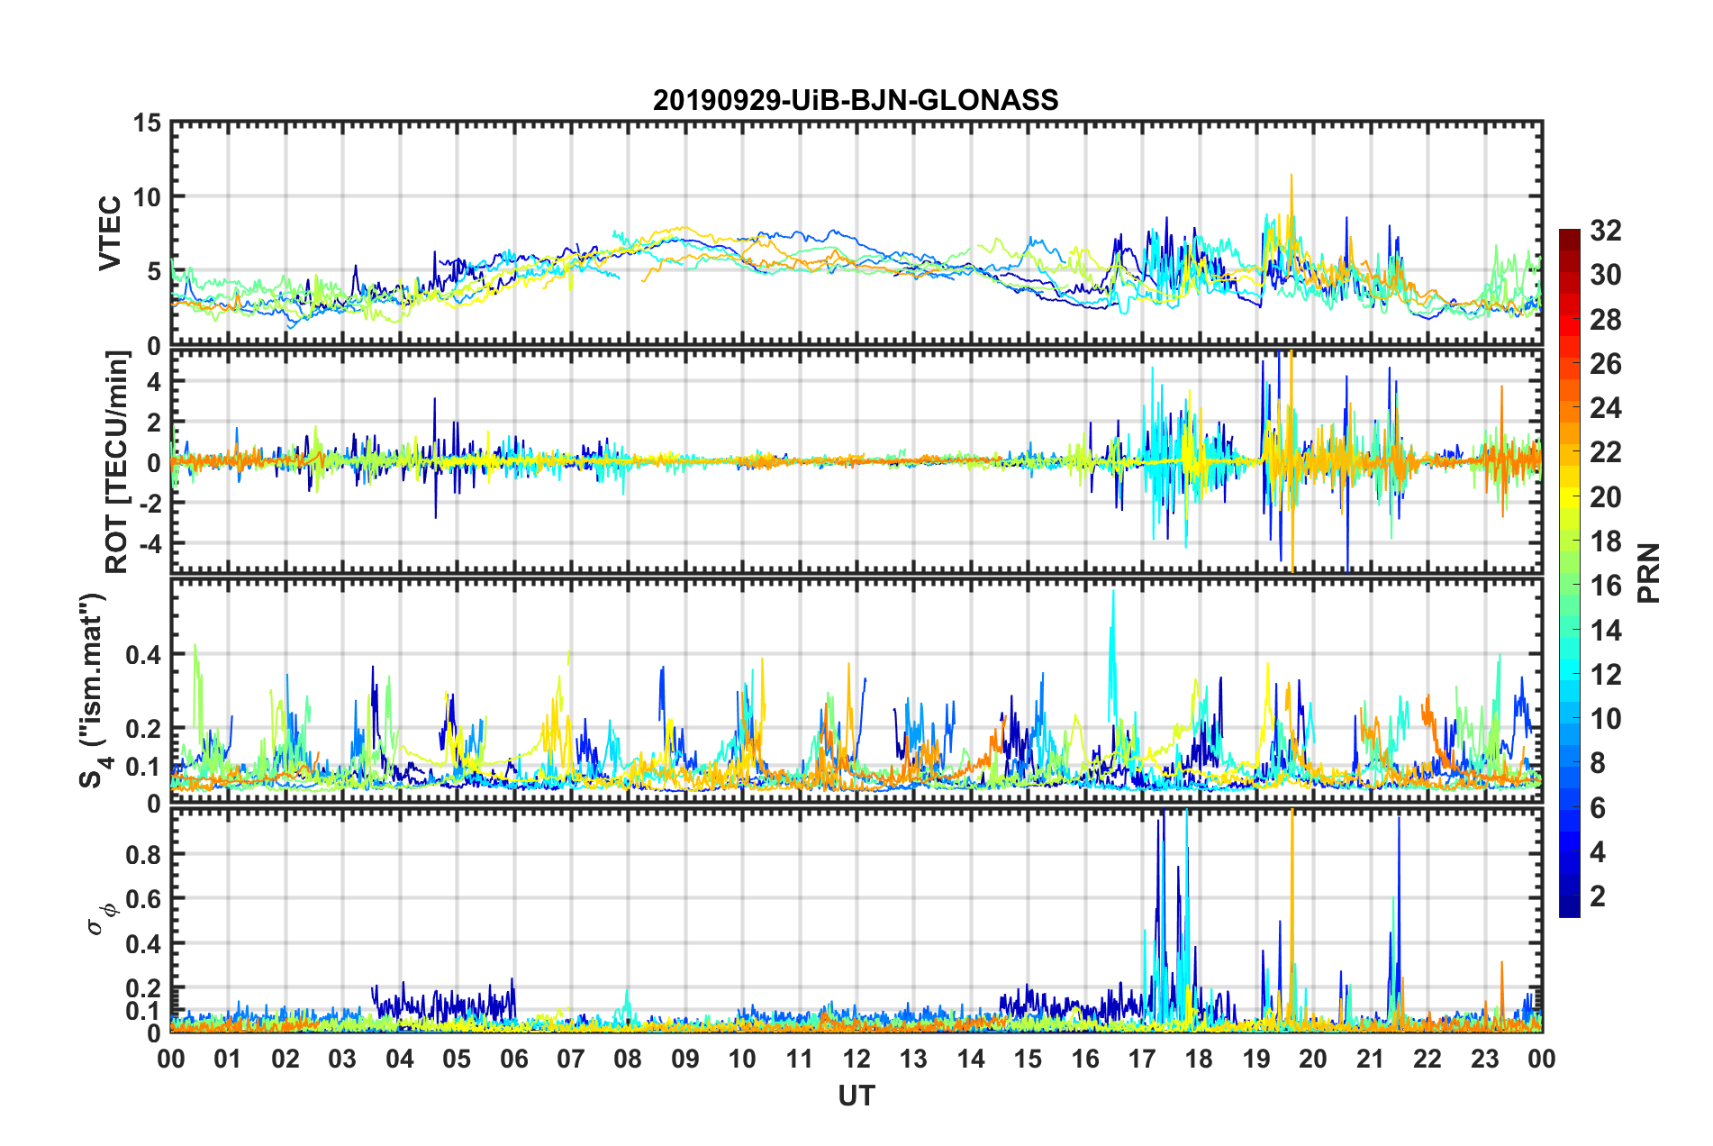Image resolution: width=1713 pixels, height=1146 pixels.
Task: Click VTEC axis tick value 15
Action: click(148, 123)
